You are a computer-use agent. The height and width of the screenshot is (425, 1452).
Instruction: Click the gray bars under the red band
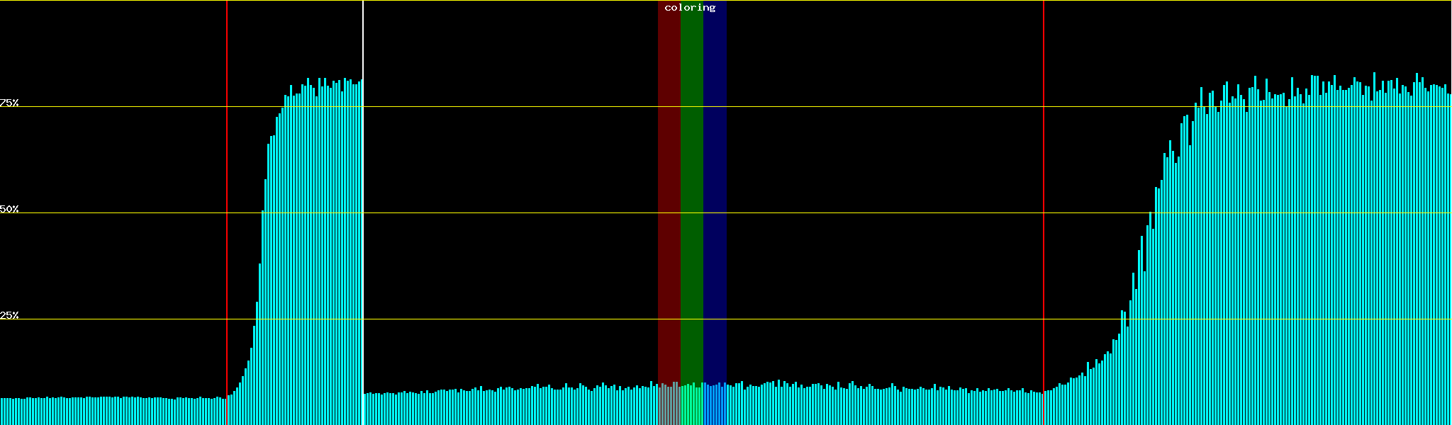[x=669, y=405]
